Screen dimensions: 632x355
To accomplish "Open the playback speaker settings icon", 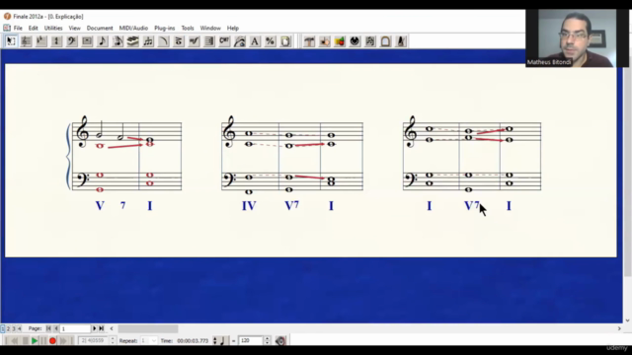I will 280,341.
